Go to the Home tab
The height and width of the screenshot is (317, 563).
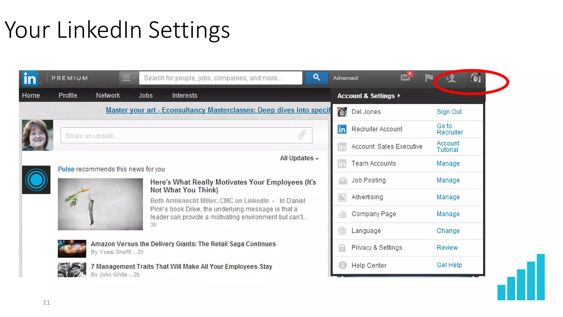[x=31, y=95]
